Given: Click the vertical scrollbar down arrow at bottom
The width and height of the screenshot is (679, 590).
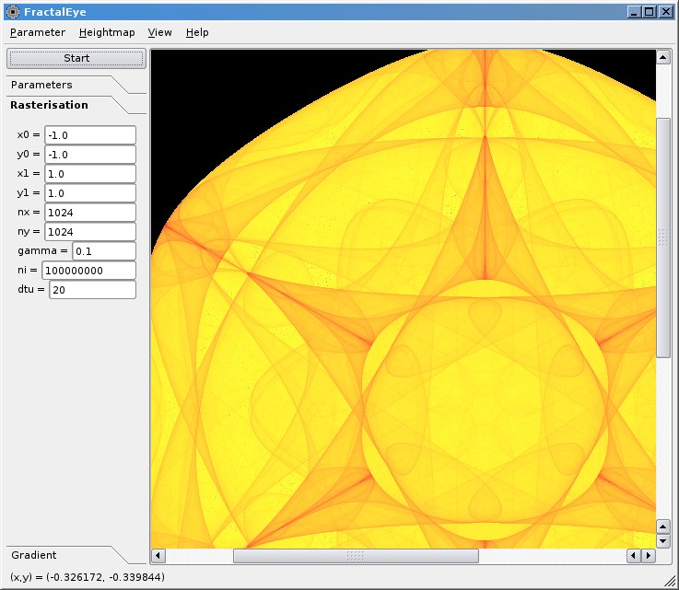Looking at the screenshot, I should (663, 540).
